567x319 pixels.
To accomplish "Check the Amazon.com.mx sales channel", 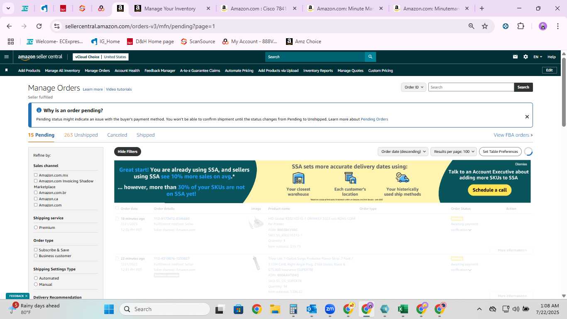I will [36, 175].
